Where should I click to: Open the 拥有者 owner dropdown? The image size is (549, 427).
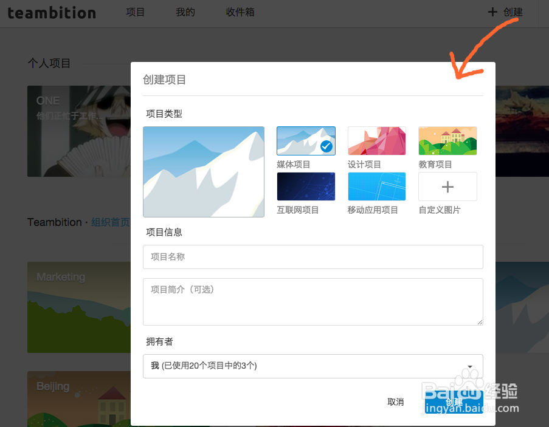pos(312,366)
